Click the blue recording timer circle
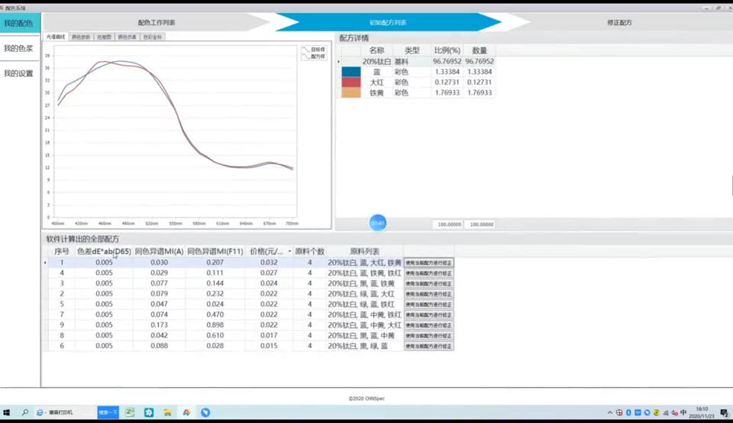The height and width of the screenshot is (423, 733). point(378,223)
